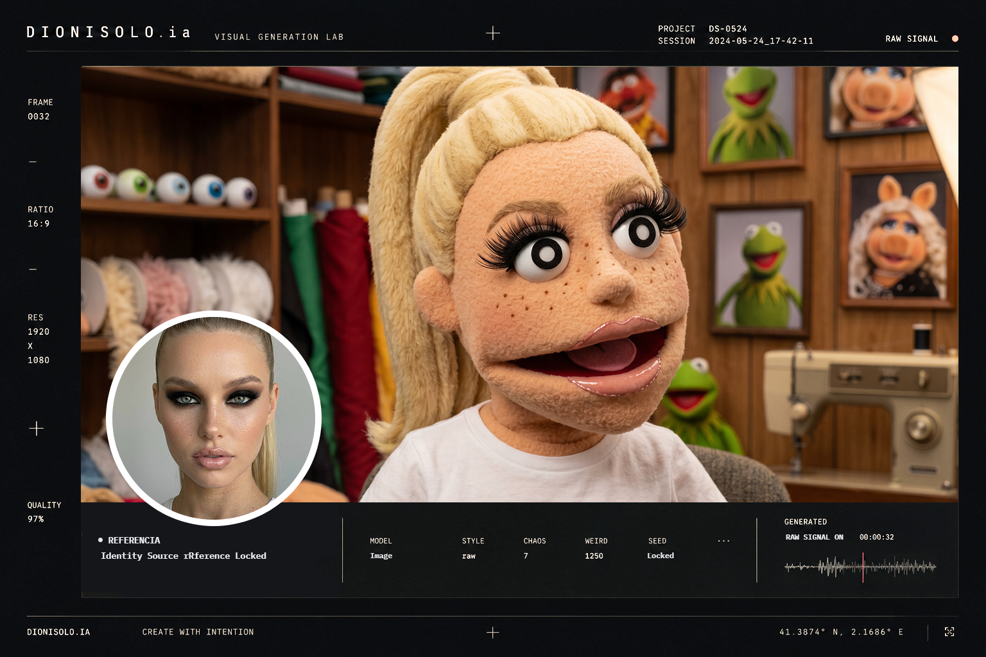Click the CHAOS value 7
Screen dimensions: 986x657
point(526,556)
